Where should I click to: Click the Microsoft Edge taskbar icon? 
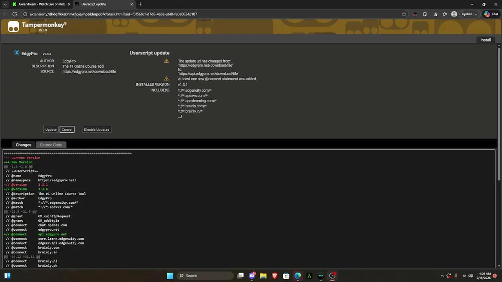(x=298, y=276)
